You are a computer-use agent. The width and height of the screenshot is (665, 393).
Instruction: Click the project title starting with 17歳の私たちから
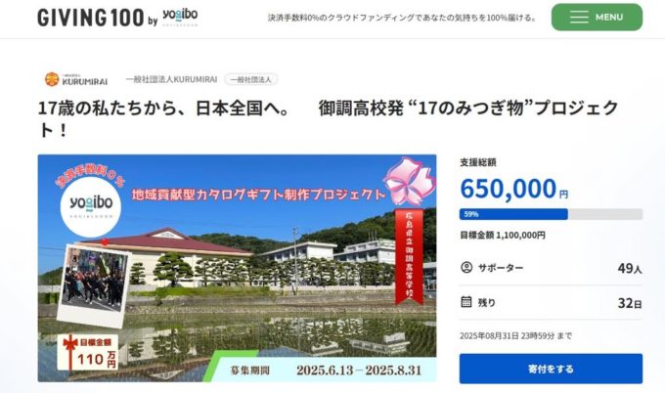point(328,118)
